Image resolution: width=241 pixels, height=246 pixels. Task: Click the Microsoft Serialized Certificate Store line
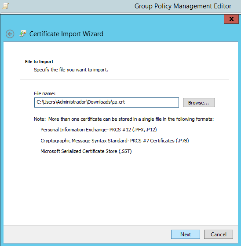[x=86, y=151]
